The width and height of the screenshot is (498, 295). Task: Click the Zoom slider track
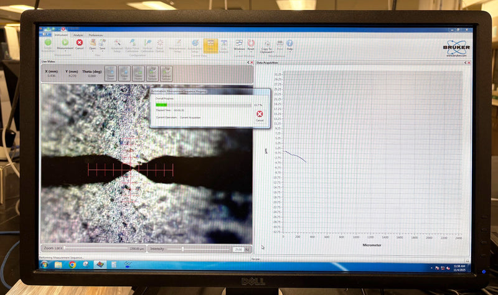click(96, 248)
